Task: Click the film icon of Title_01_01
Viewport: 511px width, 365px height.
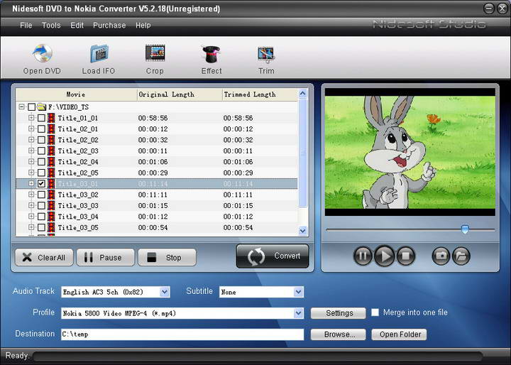Action: click(x=51, y=118)
